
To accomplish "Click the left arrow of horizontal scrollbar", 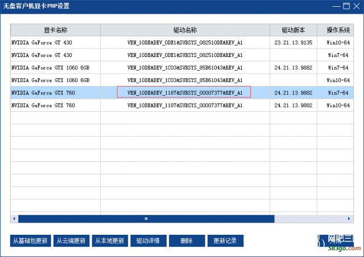I will [x=14, y=219].
